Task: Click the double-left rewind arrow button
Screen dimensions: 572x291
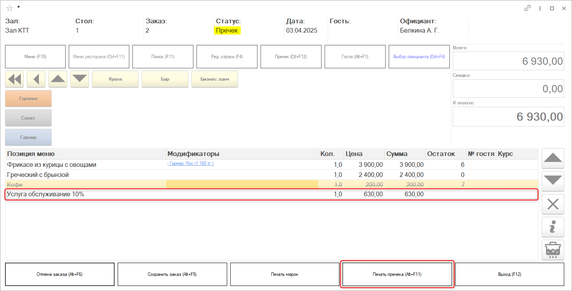Action: [x=14, y=79]
